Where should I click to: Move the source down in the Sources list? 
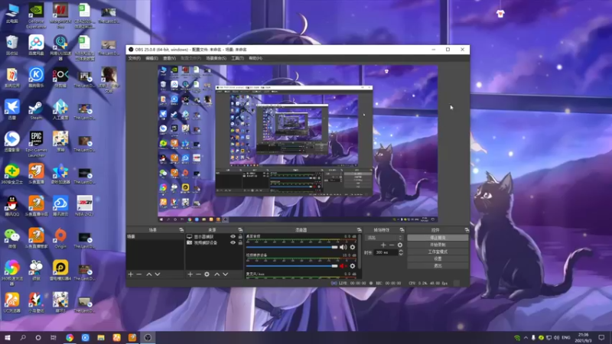(x=225, y=274)
